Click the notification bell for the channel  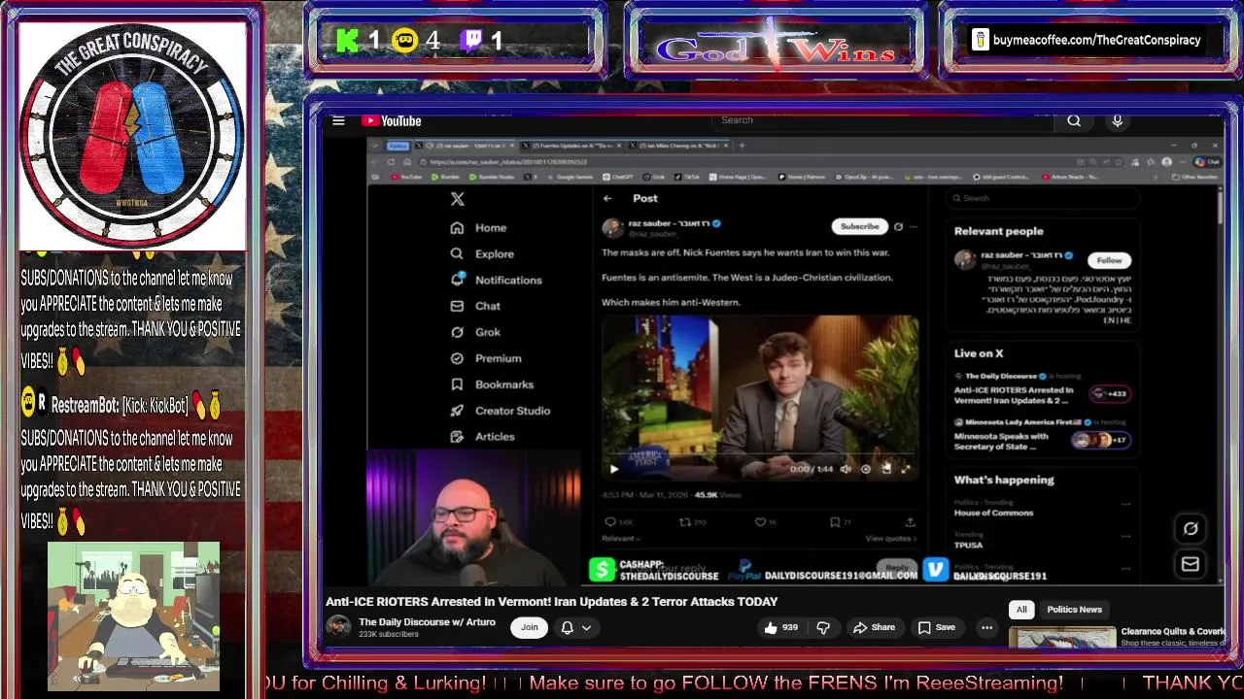pyautogui.click(x=568, y=627)
